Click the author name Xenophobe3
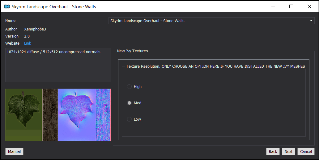Image resolution: width=319 pixels, height=160 pixels. (x=35, y=29)
